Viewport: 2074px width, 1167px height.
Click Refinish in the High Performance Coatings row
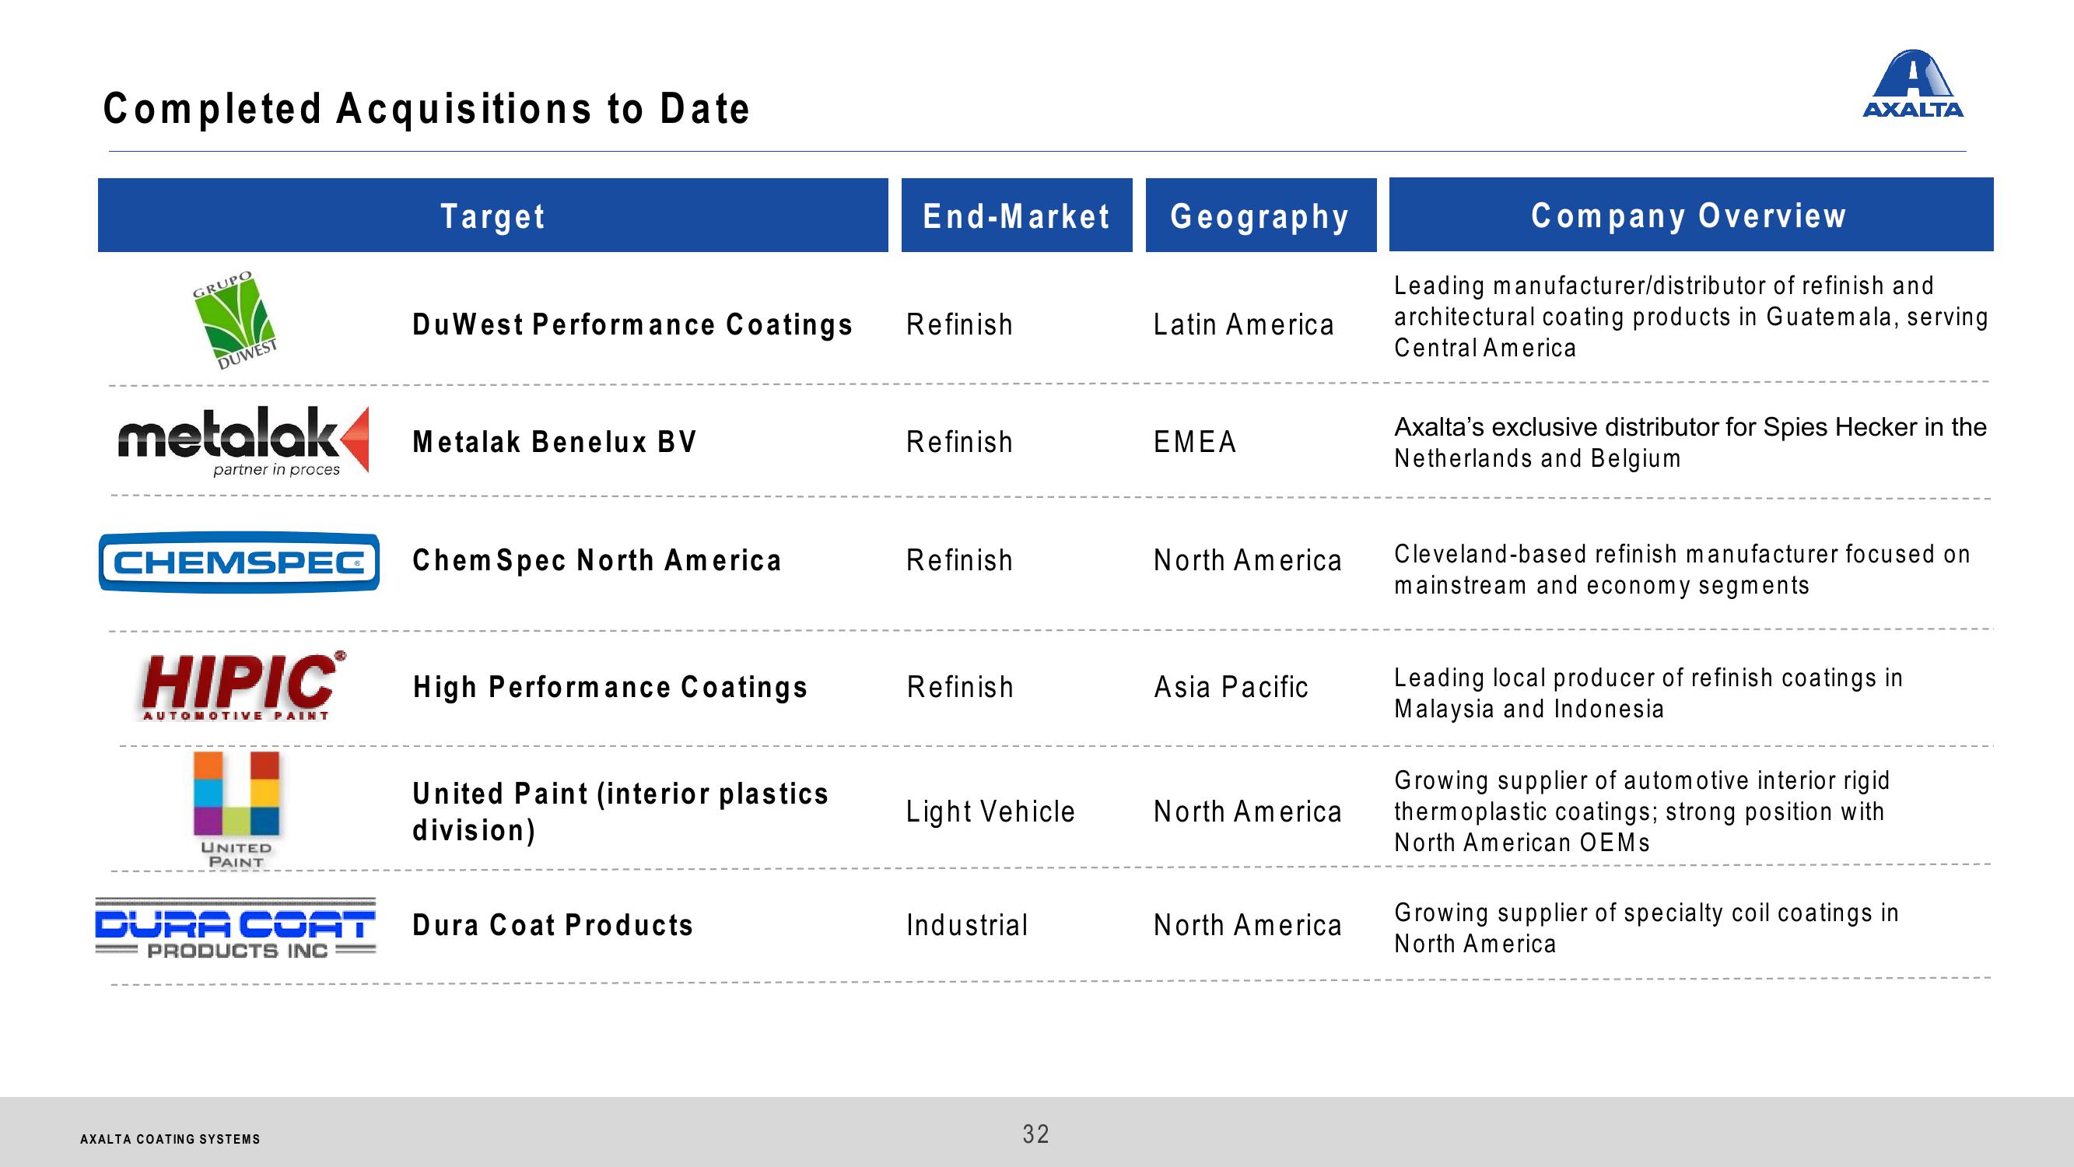960,687
